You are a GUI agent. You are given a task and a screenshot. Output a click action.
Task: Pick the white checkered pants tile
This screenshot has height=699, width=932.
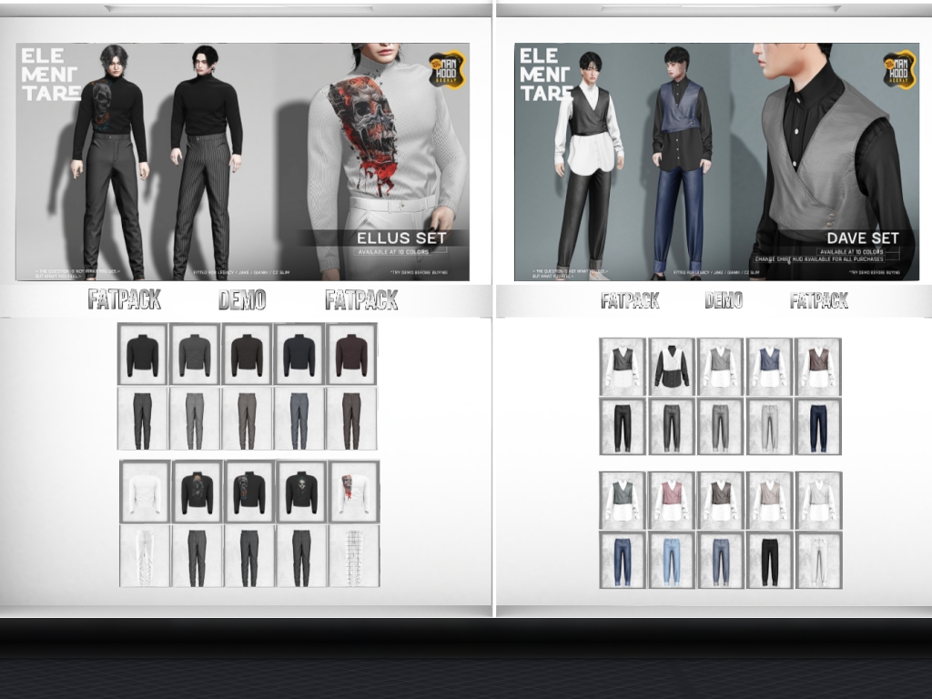click(x=354, y=556)
